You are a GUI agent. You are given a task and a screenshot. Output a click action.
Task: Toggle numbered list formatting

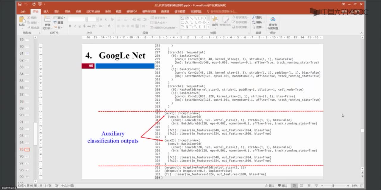coord(125,19)
